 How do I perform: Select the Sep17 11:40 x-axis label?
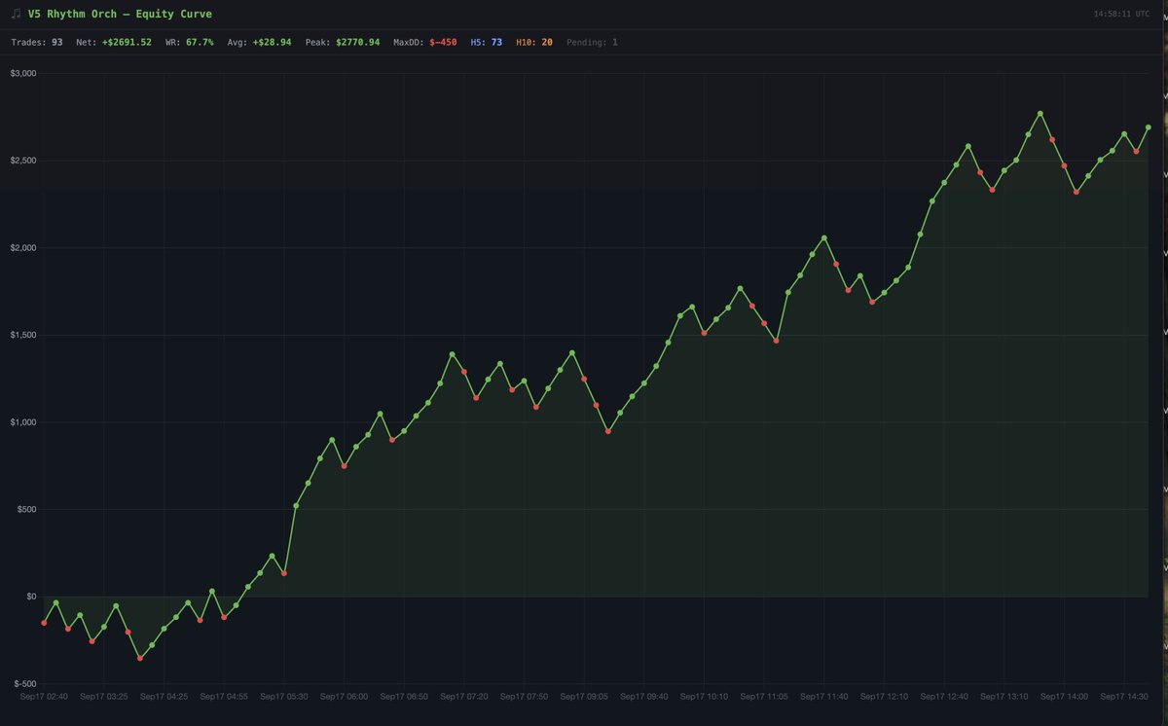(824, 697)
